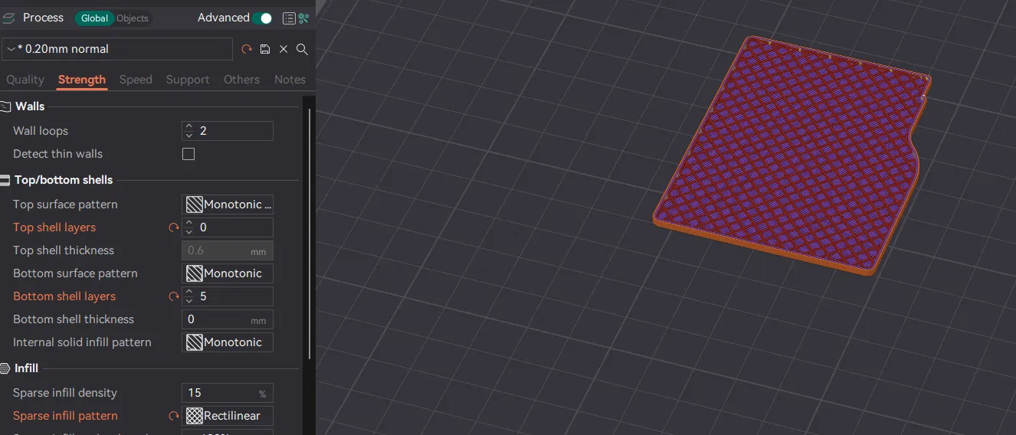This screenshot has width=1016, height=435.
Task: Adjust Top shell layers stepper arrows
Action: (x=189, y=227)
